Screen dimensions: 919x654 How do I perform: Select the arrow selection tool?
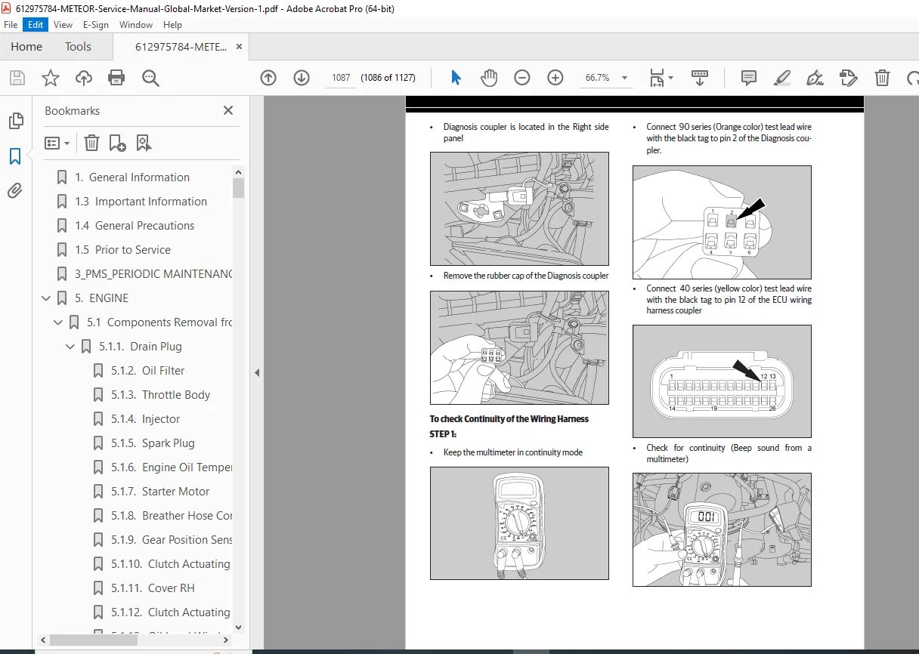tap(456, 77)
